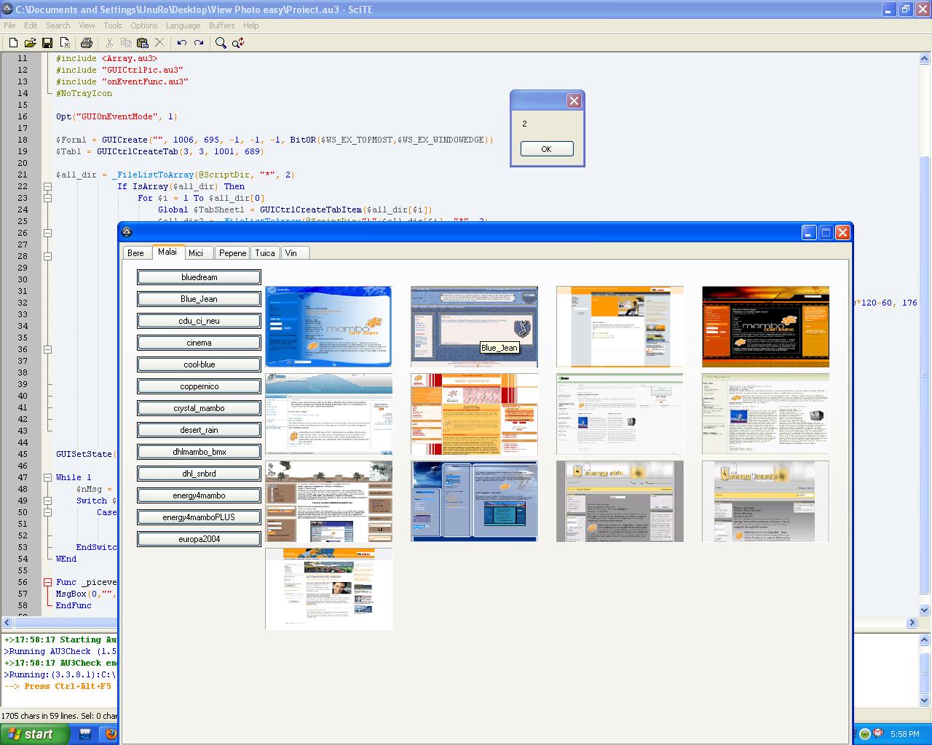The width and height of the screenshot is (932, 745).
Task: Collapse the Func _piceve fold at line 56
Action: pos(47,582)
